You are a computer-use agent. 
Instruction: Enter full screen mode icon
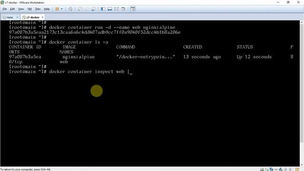click(116, 9)
